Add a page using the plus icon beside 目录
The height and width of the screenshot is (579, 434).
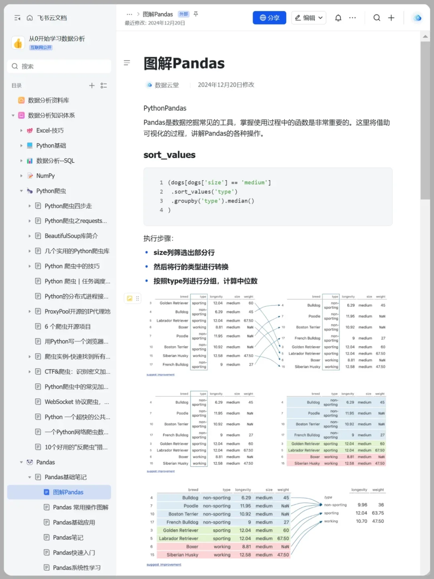click(92, 85)
